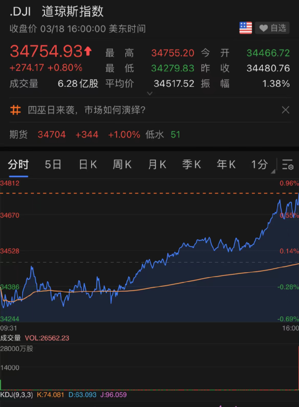Tap the US flag market icon

point(246,28)
